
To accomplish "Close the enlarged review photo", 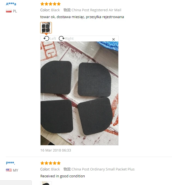I will pyautogui.click(x=113, y=40).
